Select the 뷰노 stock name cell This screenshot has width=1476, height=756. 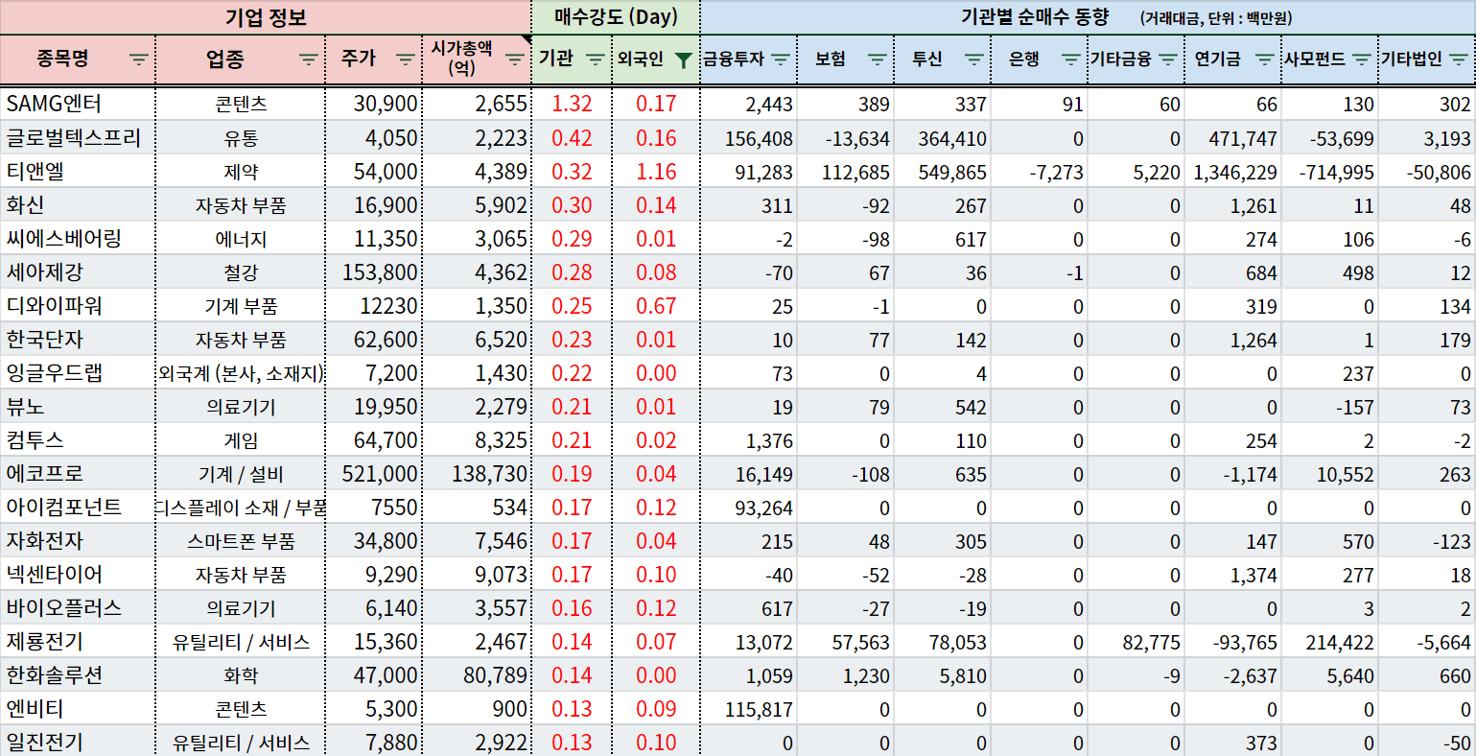click(x=77, y=406)
